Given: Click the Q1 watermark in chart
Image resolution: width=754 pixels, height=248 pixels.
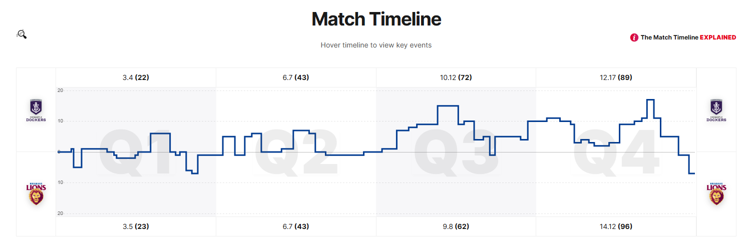Looking at the screenshot, I should [x=136, y=151].
